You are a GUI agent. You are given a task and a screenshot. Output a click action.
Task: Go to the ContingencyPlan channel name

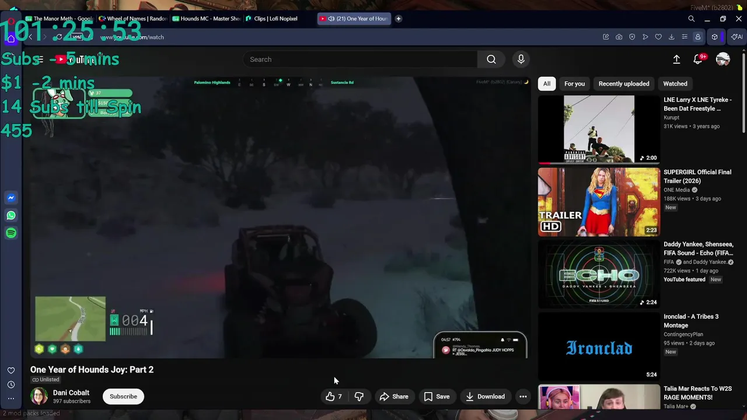point(683,334)
